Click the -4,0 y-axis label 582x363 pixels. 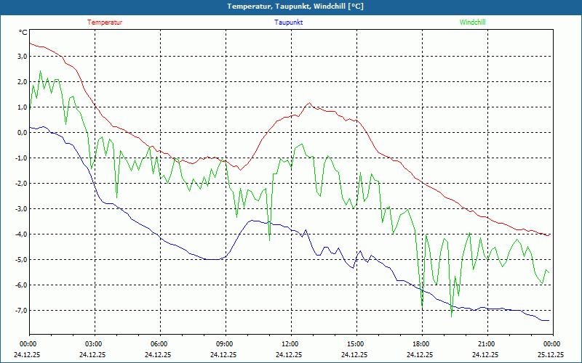click(x=22, y=234)
